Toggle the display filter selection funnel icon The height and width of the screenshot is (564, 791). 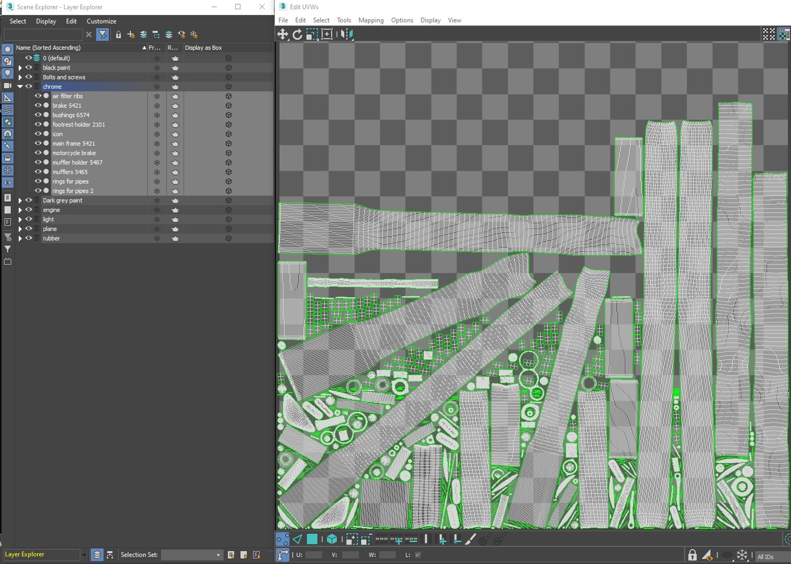tap(103, 34)
